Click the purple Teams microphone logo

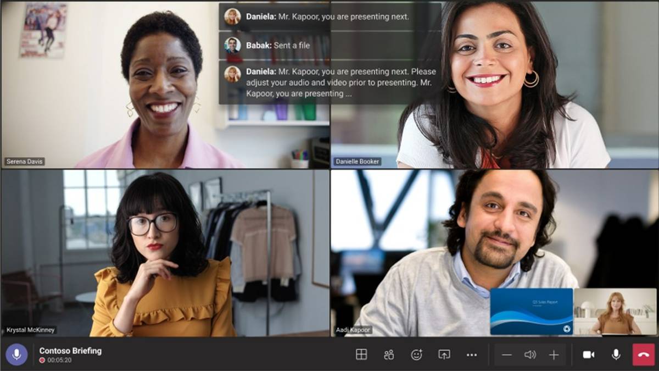[16, 355]
